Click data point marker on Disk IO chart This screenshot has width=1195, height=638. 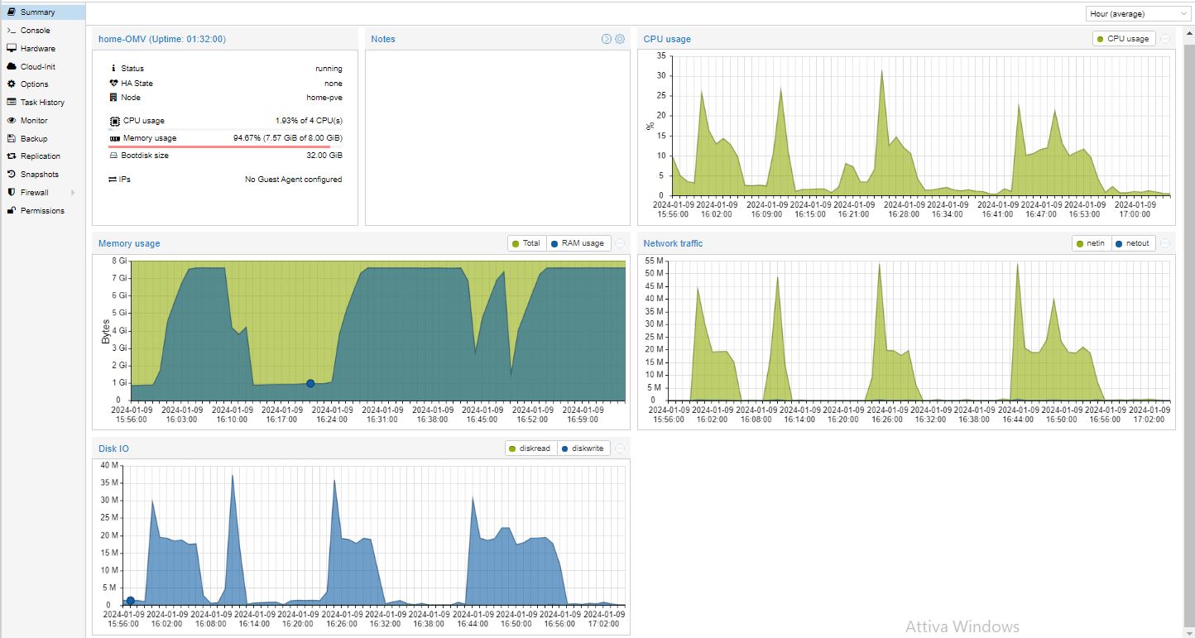click(x=130, y=601)
